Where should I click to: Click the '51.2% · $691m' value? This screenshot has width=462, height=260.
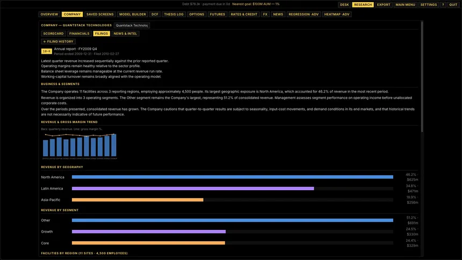click(412, 220)
